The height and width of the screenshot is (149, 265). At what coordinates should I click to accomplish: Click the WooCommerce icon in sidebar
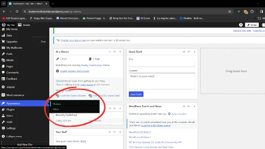3,95
